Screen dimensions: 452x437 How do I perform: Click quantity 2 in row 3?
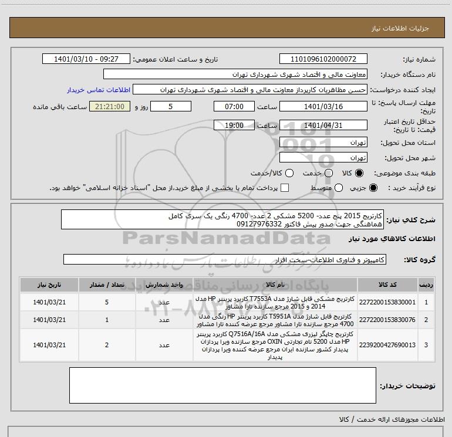click(107, 345)
